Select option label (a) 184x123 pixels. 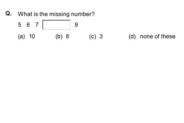[21, 37]
